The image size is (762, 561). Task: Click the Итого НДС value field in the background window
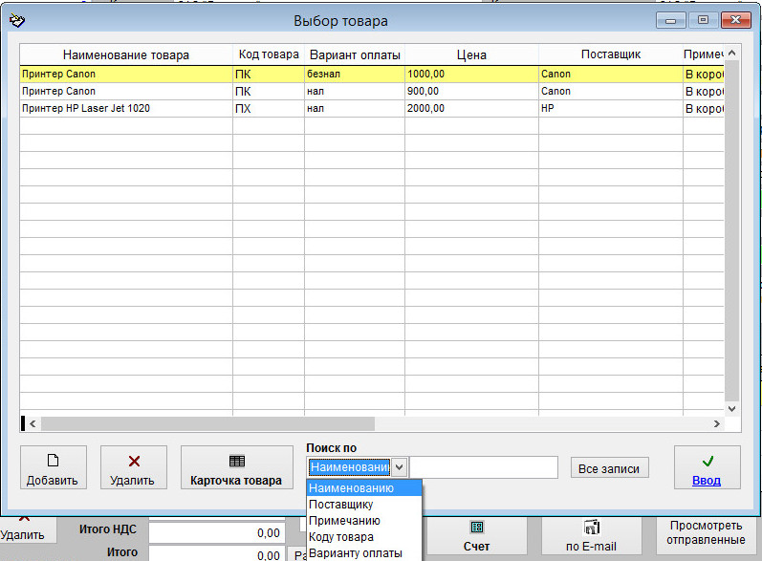pos(217,533)
